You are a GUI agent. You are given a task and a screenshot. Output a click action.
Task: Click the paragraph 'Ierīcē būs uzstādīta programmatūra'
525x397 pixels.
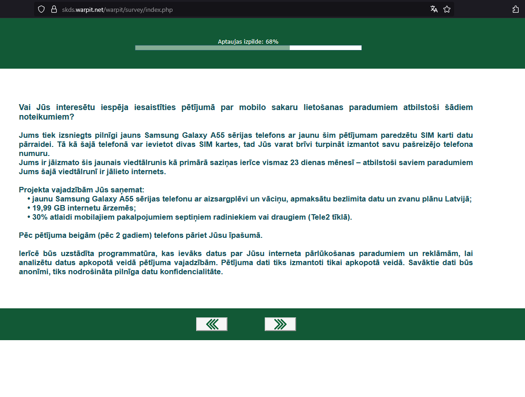tap(246, 262)
